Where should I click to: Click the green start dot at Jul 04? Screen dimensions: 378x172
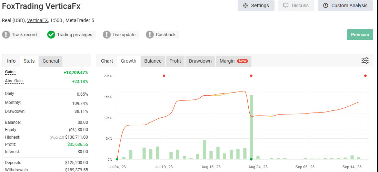(x=117, y=159)
